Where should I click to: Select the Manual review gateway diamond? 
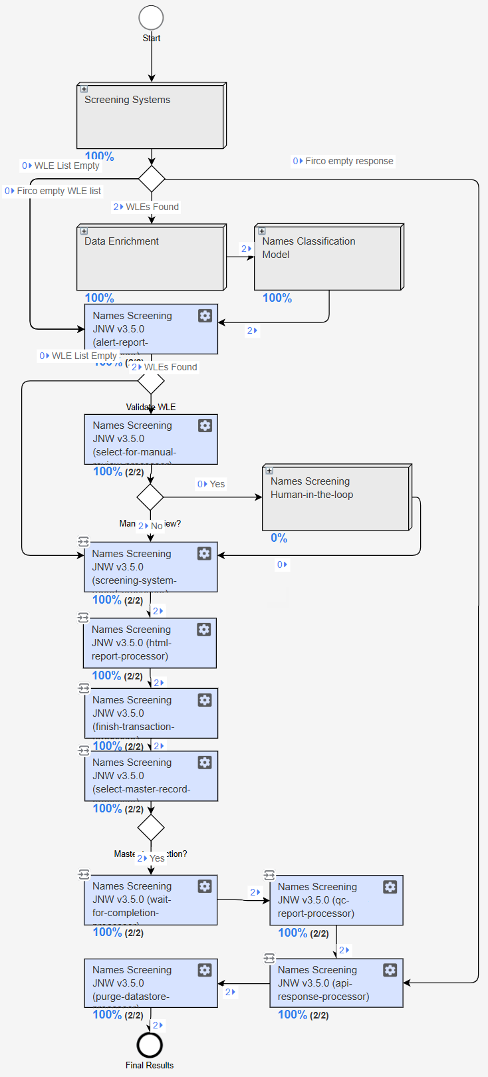[x=150, y=497]
